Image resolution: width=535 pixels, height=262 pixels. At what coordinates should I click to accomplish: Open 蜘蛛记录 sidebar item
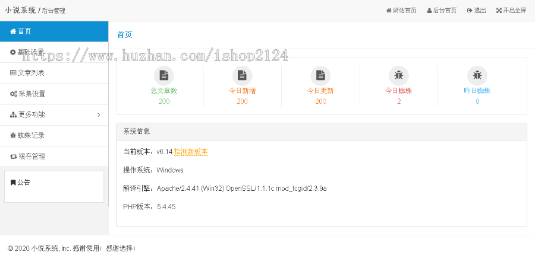click(54, 136)
